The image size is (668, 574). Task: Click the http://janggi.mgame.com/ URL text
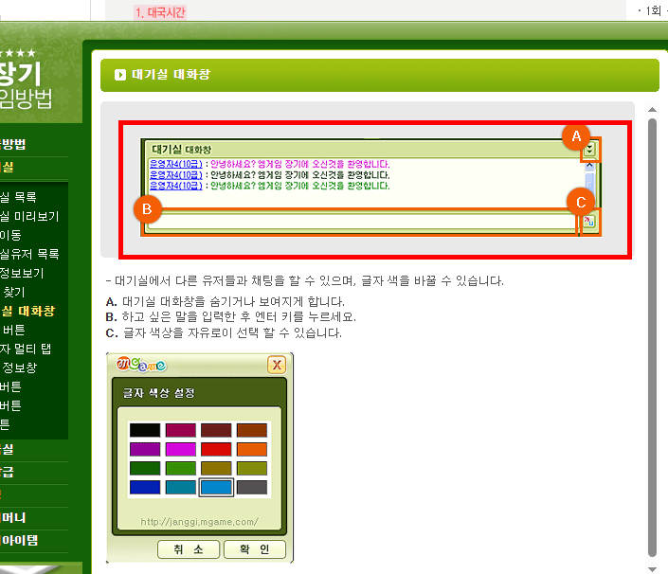pyautogui.click(x=199, y=522)
